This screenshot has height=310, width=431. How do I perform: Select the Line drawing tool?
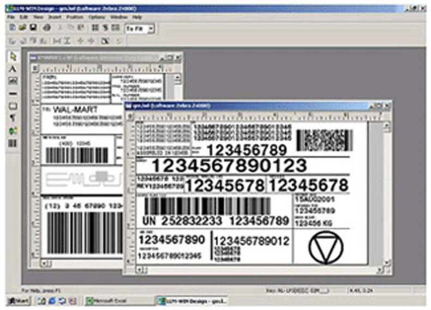point(13,93)
